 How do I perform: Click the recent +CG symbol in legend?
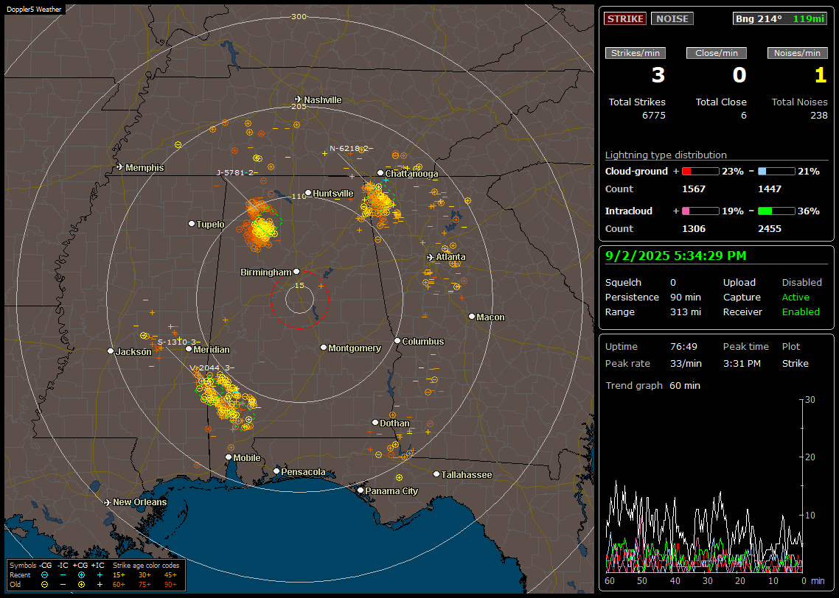pyautogui.click(x=81, y=575)
